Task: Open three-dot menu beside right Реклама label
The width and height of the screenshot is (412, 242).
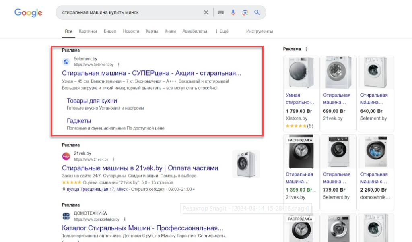Action: coord(306,49)
